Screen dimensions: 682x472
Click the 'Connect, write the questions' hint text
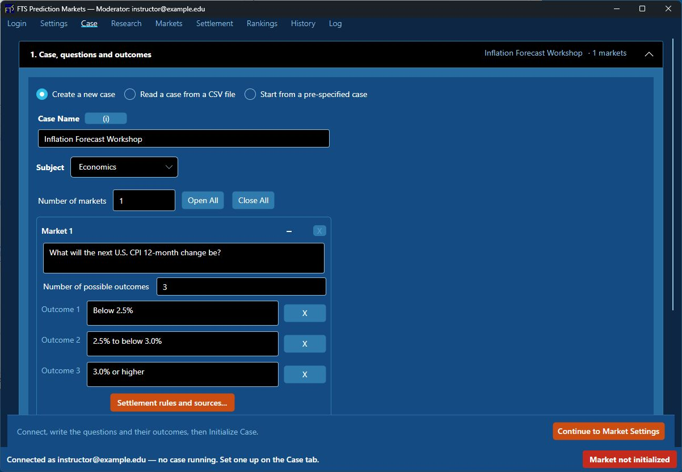coord(138,432)
